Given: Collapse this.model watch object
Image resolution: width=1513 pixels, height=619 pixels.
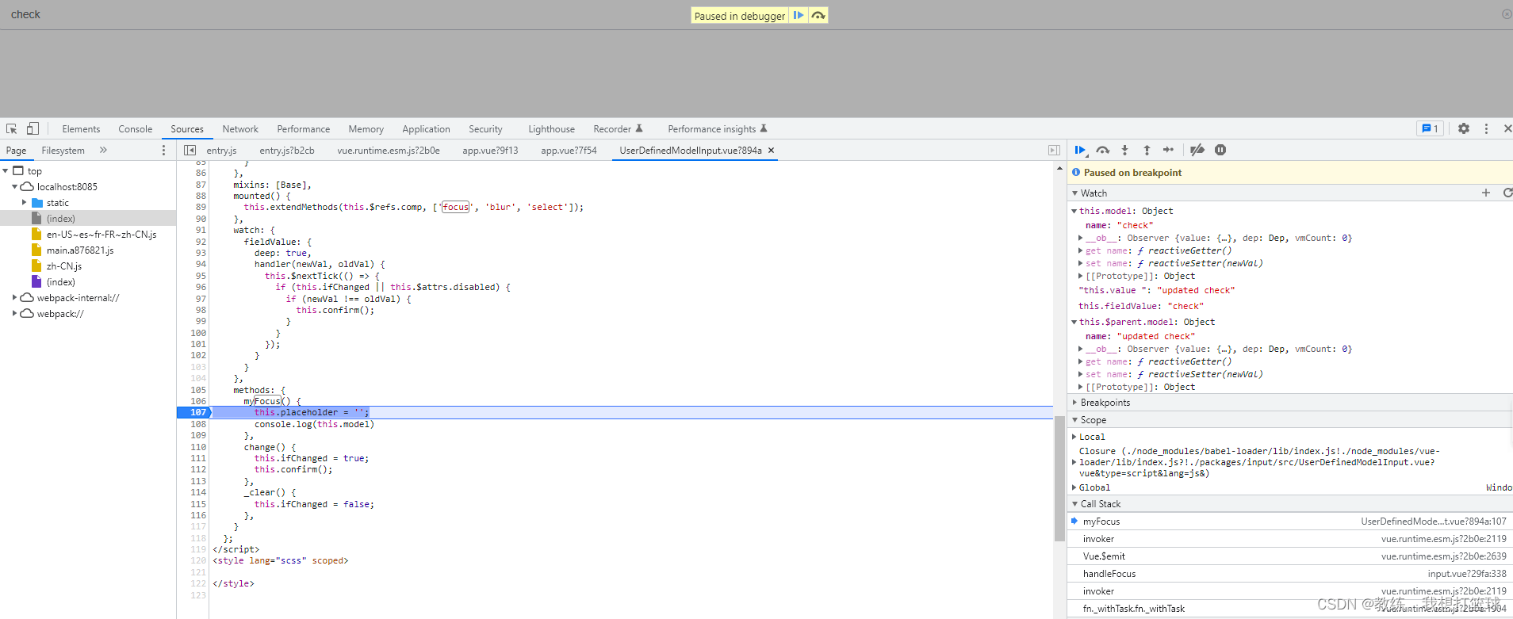Looking at the screenshot, I should (1074, 211).
